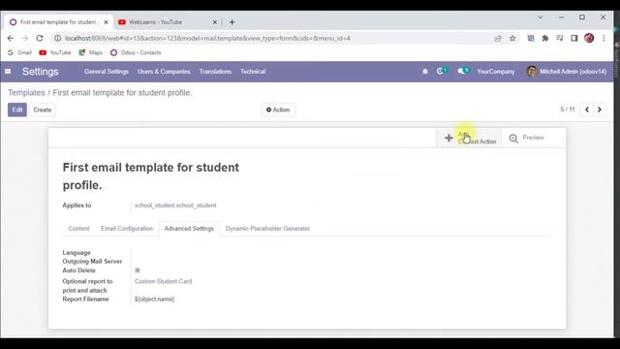Open the Gmail bookmark

click(x=19, y=52)
